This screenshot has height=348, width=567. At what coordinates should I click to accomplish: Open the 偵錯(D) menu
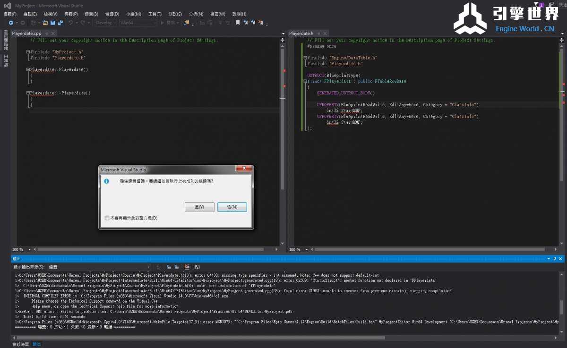[x=112, y=14]
